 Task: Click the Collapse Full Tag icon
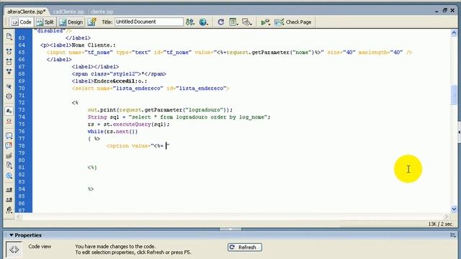click(9, 52)
